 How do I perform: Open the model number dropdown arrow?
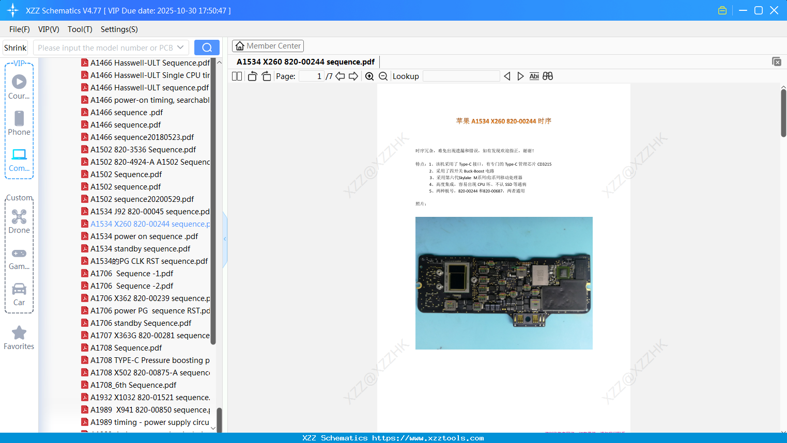click(180, 48)
